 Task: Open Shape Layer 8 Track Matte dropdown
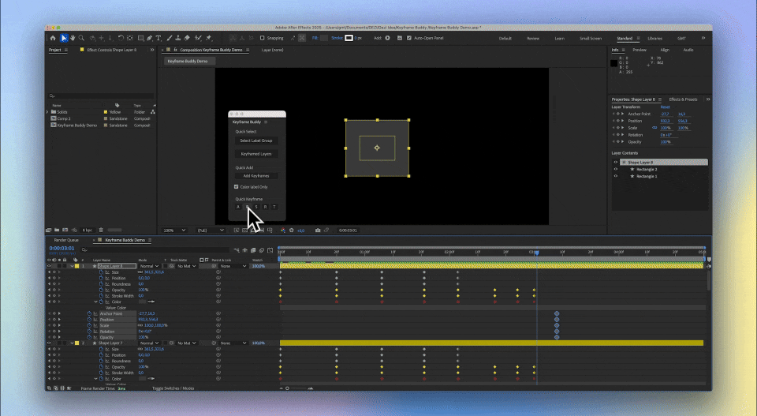(186, 266)
